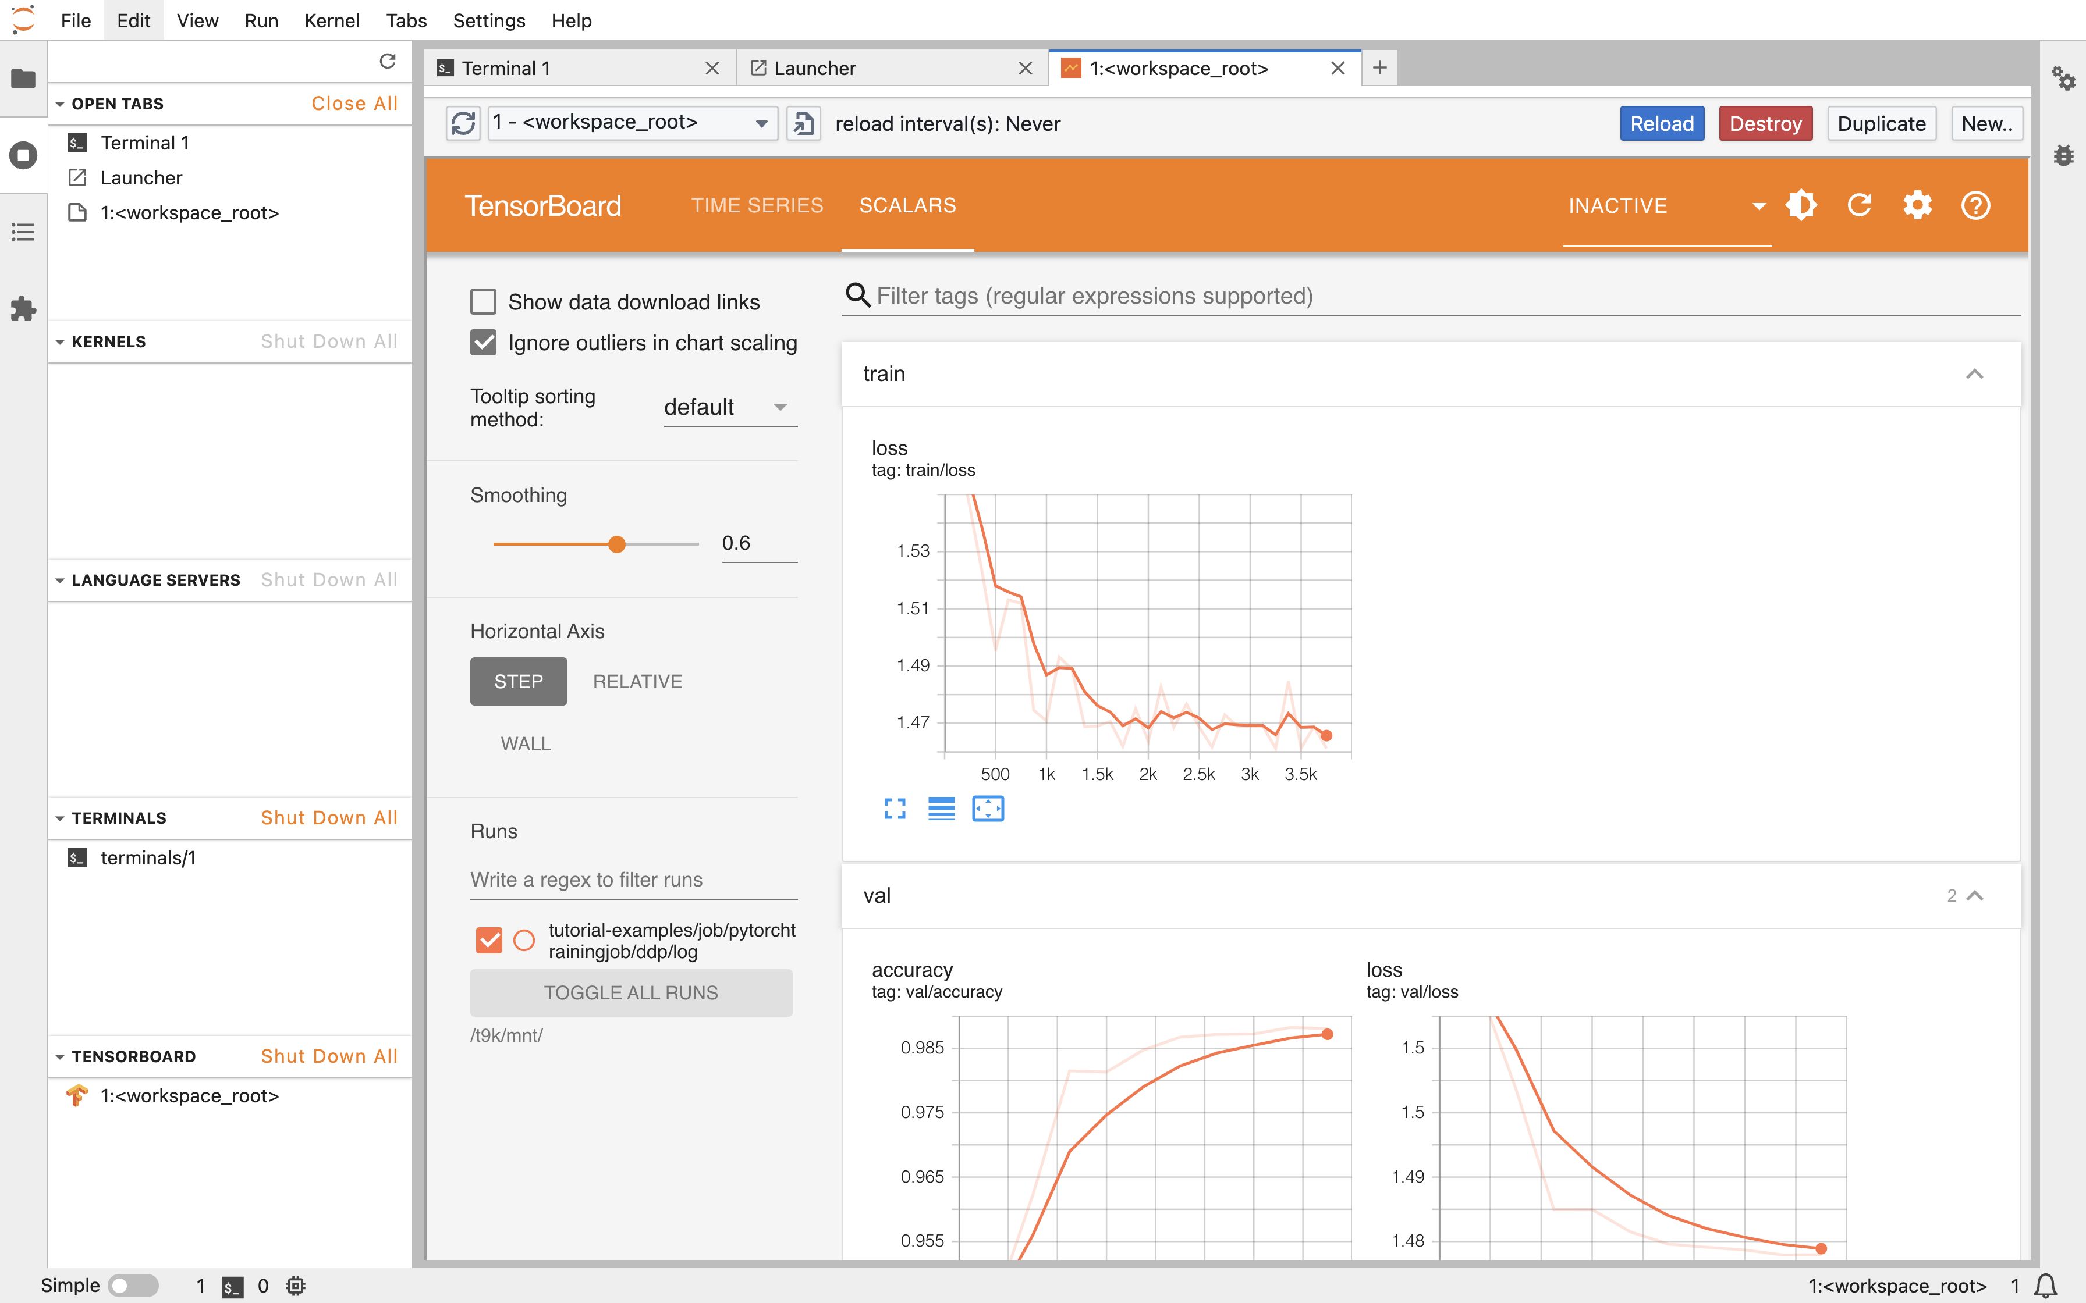
Task: Close the Launcher tab
Action: (x=1025, y=68)
